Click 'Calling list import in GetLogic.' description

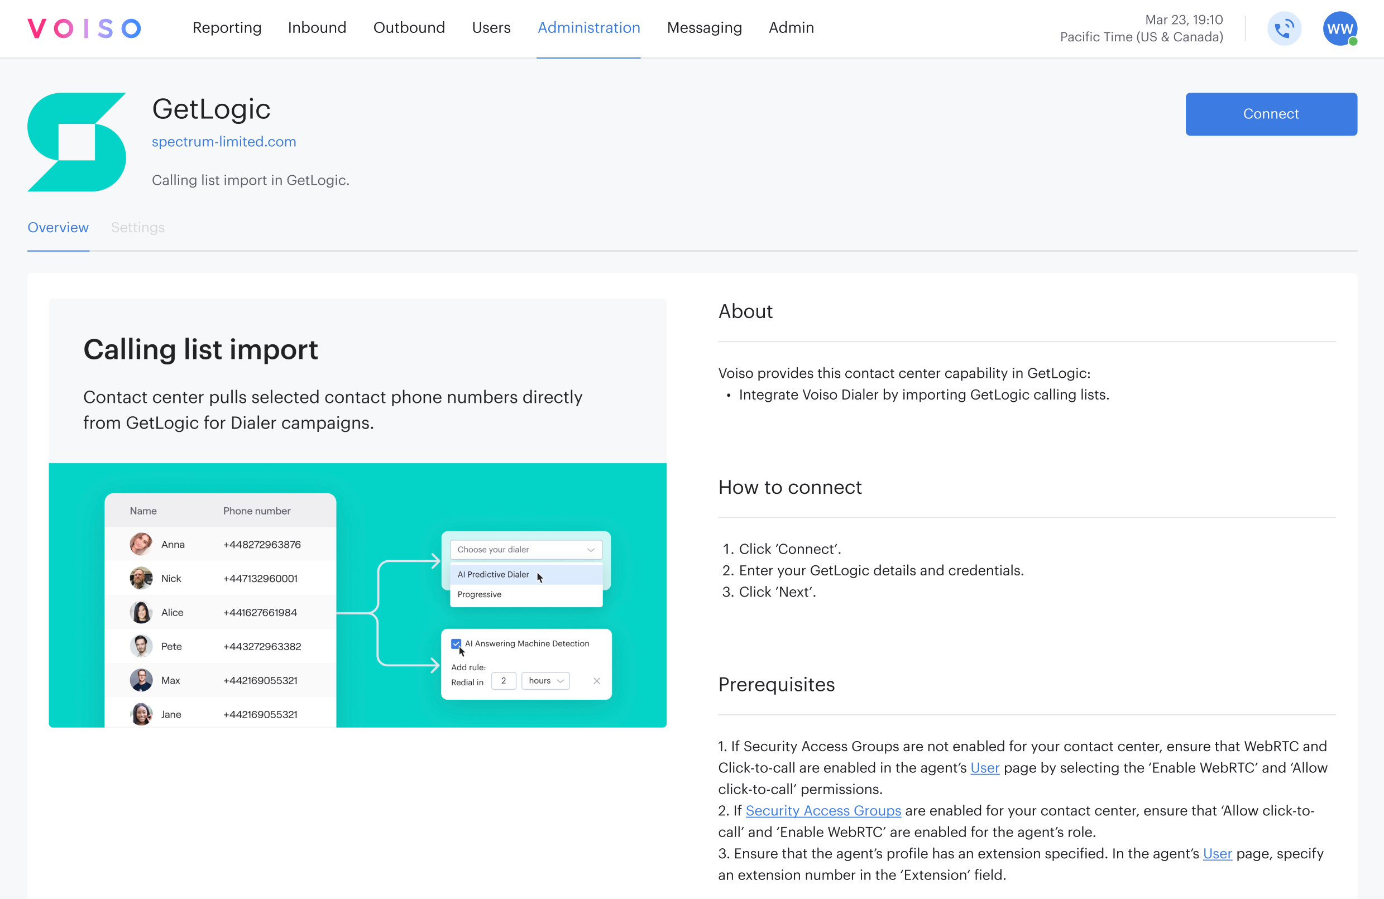(251, 180)
